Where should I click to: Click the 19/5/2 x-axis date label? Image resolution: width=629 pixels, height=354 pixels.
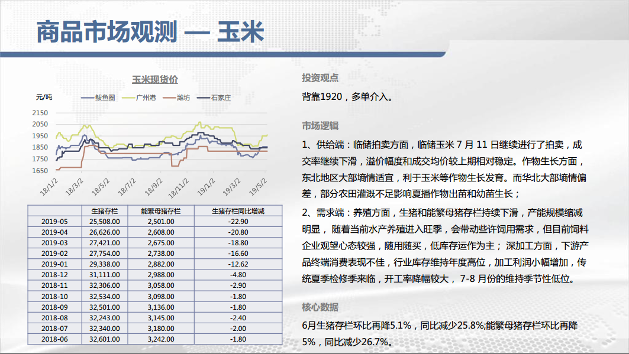pyautogui.click(x=258, y=187)
